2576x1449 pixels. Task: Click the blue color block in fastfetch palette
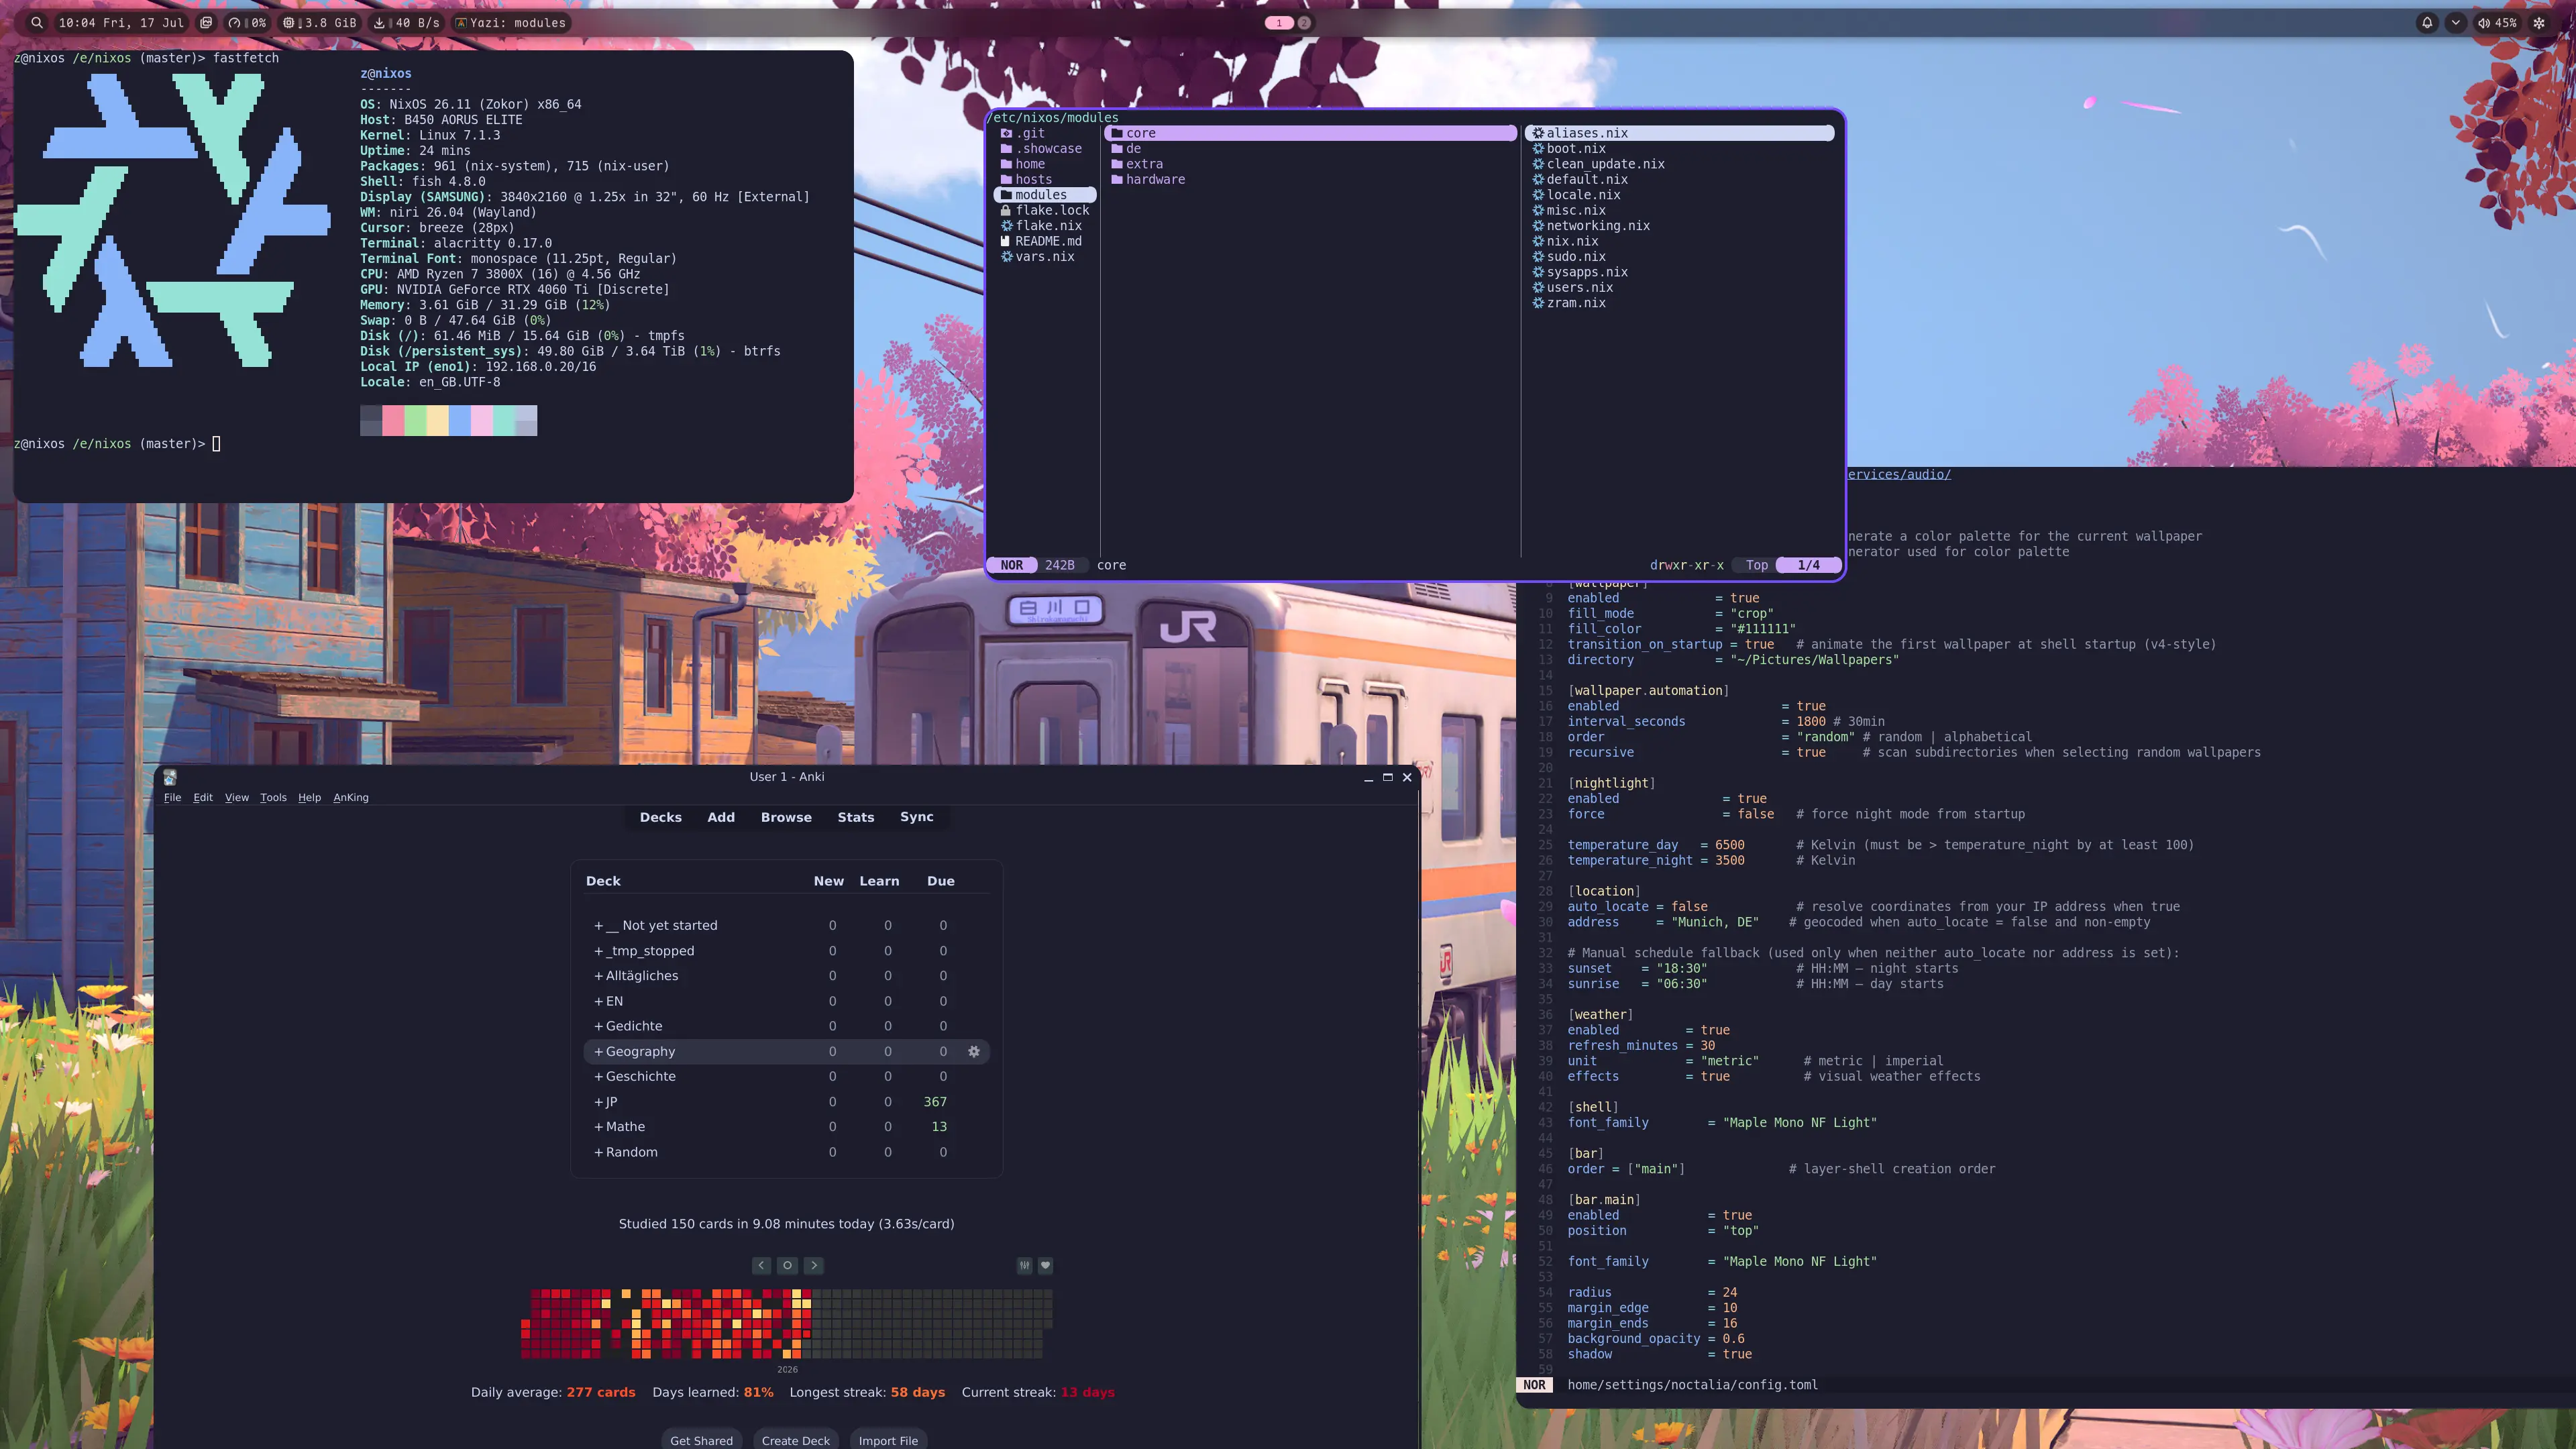pos(460,420)
